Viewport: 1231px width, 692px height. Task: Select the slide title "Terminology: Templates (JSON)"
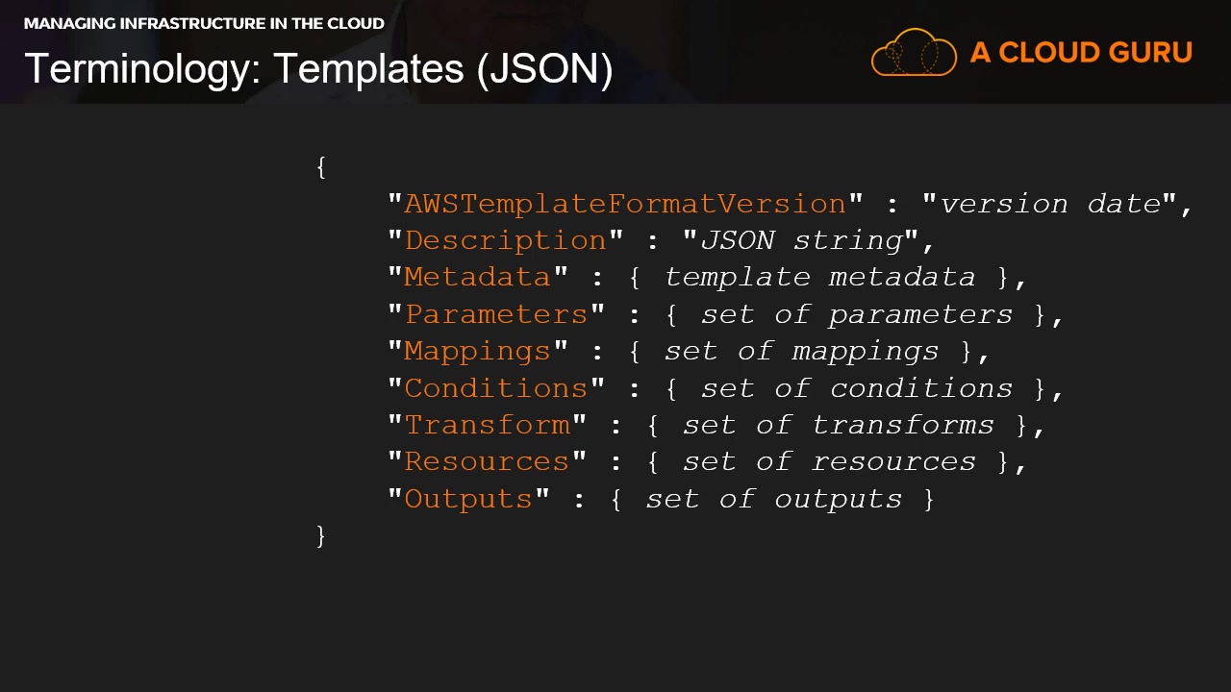[318, 69]
